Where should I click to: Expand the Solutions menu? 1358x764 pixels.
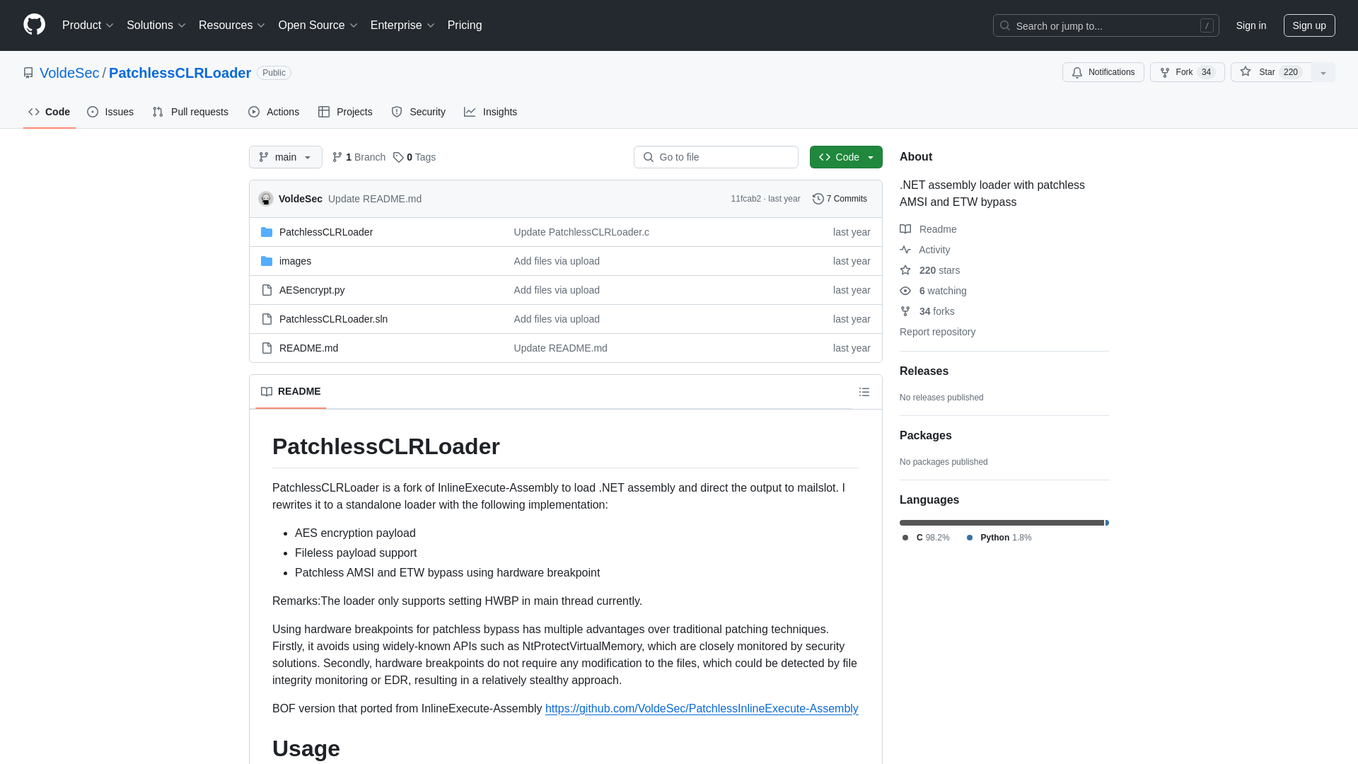(156, 25)
